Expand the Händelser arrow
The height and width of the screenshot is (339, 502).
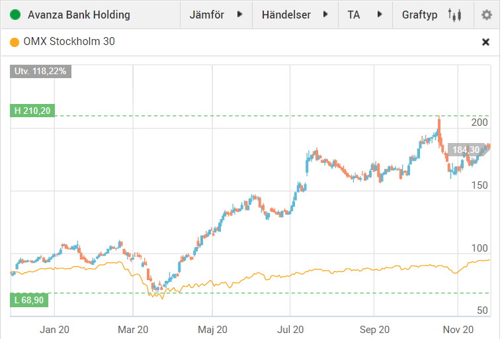(x=325, y=15)
